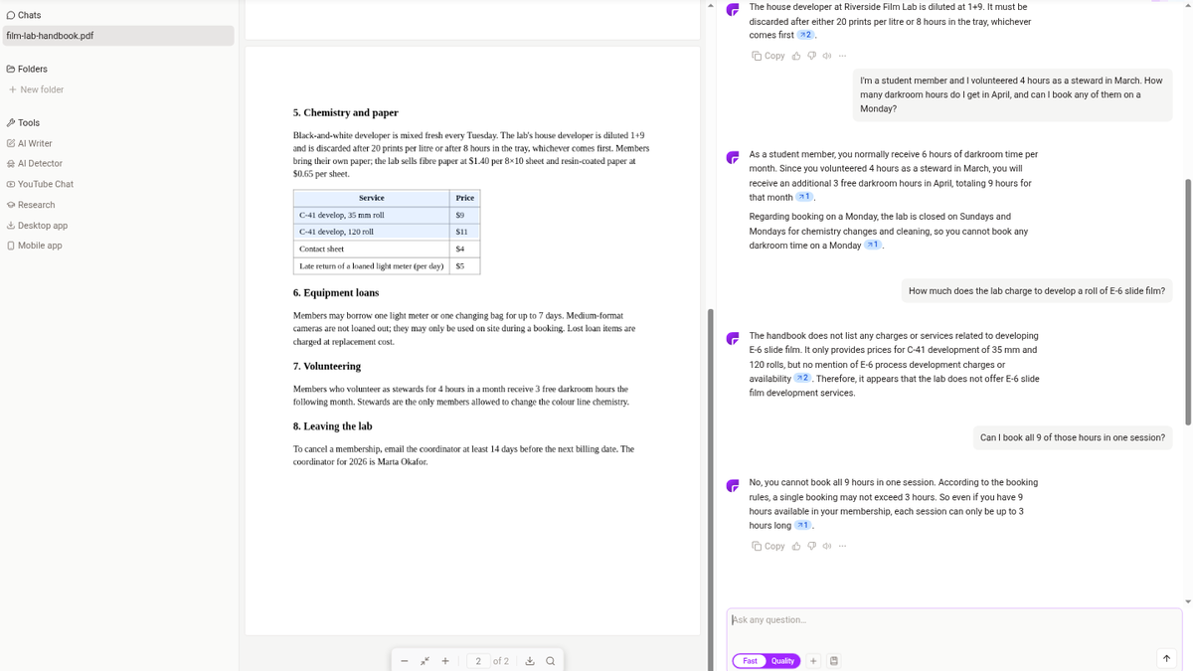Click the plus attach icon beside Quality
This screenshot has width=1193, height=671.
point(813,661)
